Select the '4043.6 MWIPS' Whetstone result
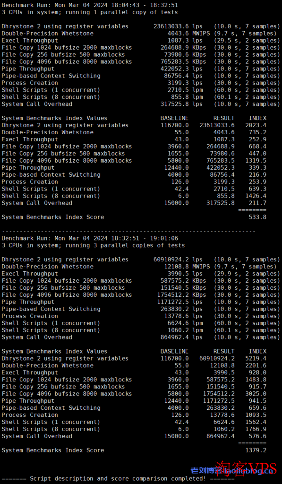Image resolution: width=282 pixels, height=484 pixels. pos(188,34)
